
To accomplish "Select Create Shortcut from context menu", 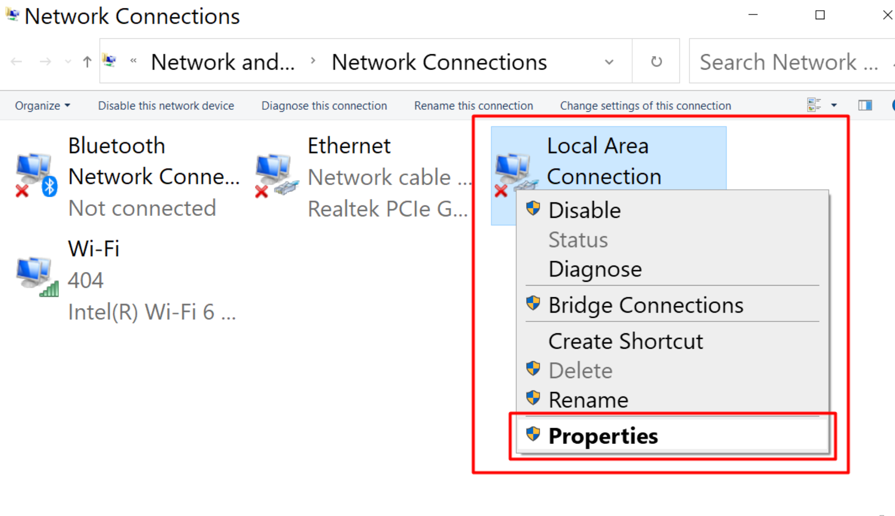I will click(x=625, y=341).
